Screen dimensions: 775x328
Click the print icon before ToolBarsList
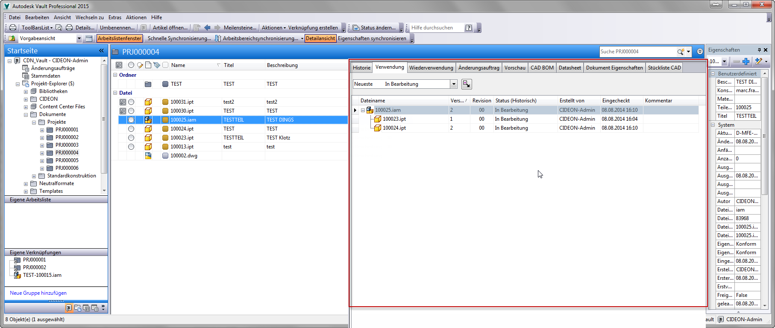point(13,28)
